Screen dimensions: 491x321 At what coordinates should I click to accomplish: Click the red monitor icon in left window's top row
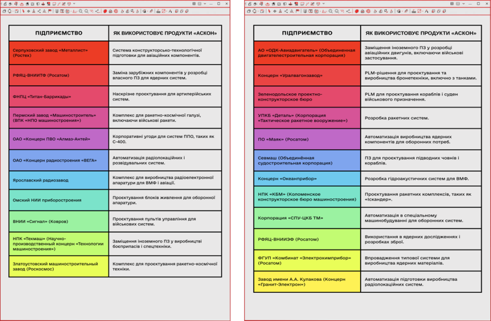coord(48,4)
